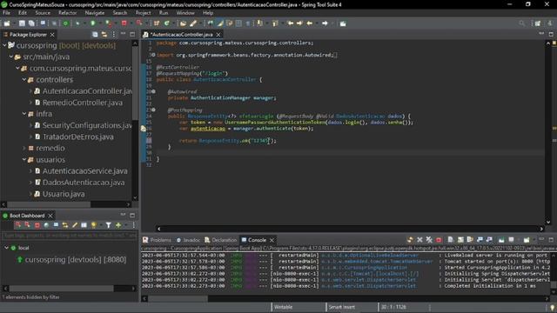Image resolution: width=557 pixels, height=313 pixels.
Task: Click green plus icon in Boot Dashboard
Action: [x=118, y=225]
